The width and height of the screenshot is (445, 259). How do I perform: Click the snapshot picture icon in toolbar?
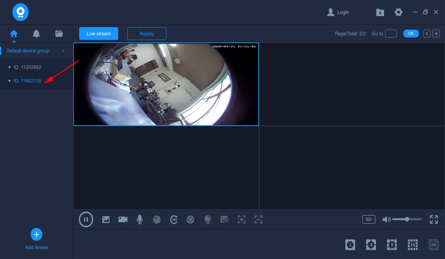tap(106, 219)
